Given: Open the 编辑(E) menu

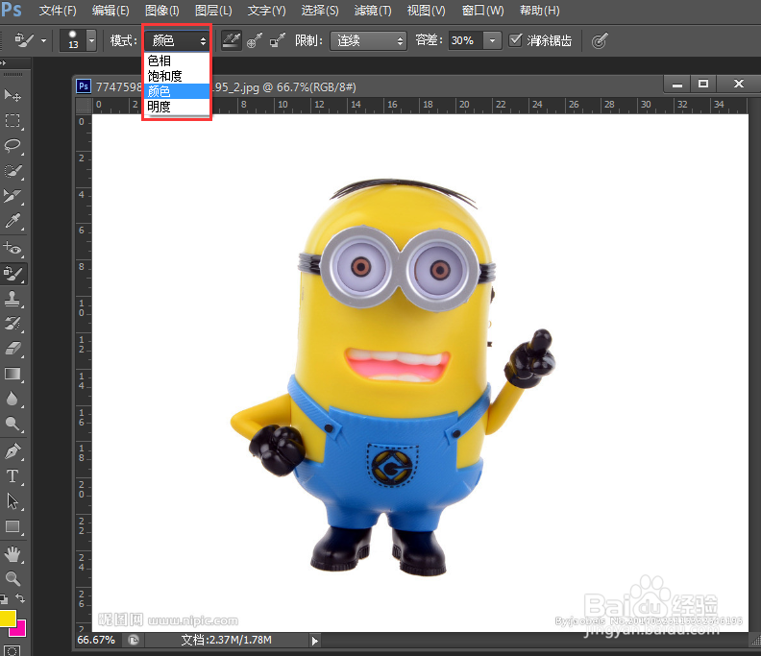Looking at the screenshot, I should click(110, 11).
